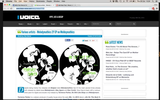
Task: Open Mat.Joe Swipe The Card story
Action: coord(122,54)
